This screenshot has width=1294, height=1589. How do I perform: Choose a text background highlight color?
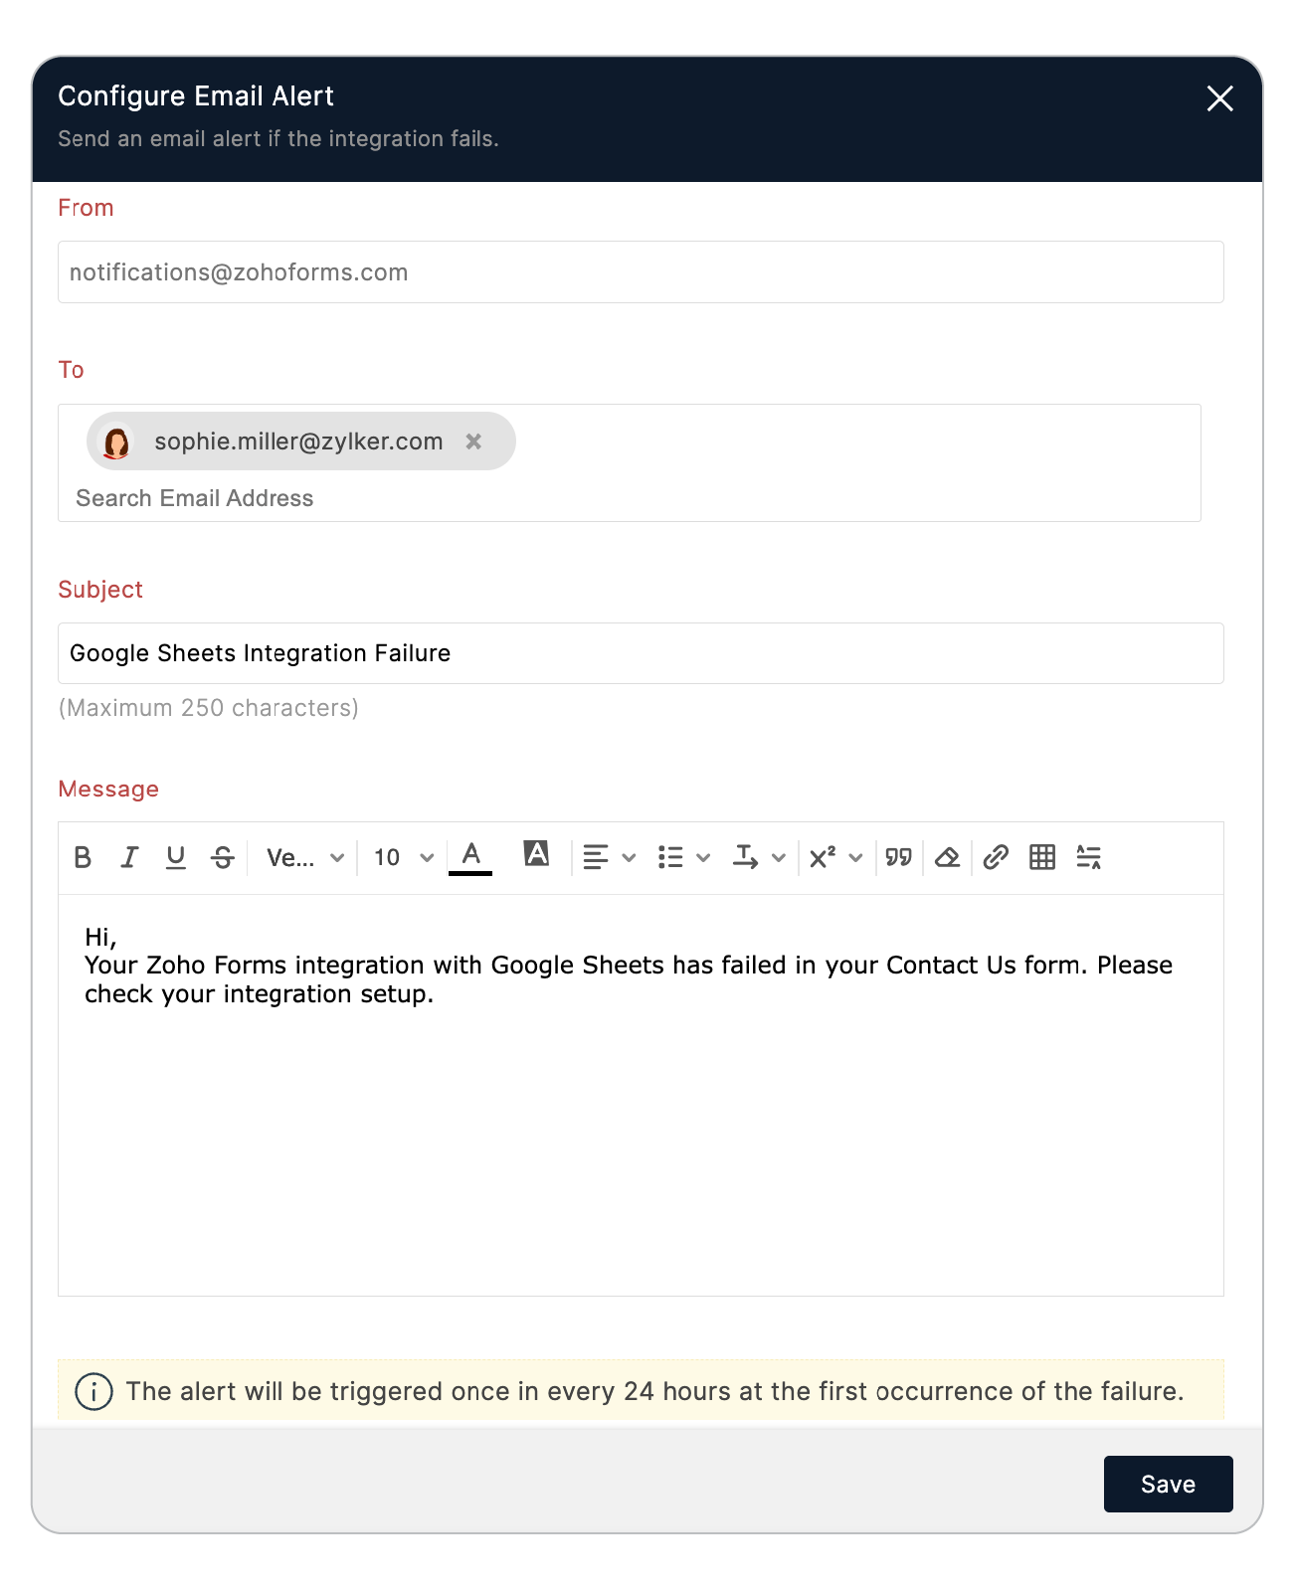click(536, 853)
